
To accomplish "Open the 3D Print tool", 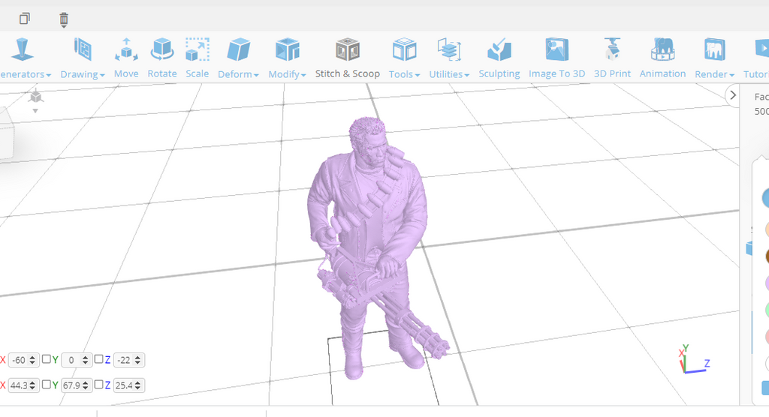I will pyautogui.click(x=612, y=58).
